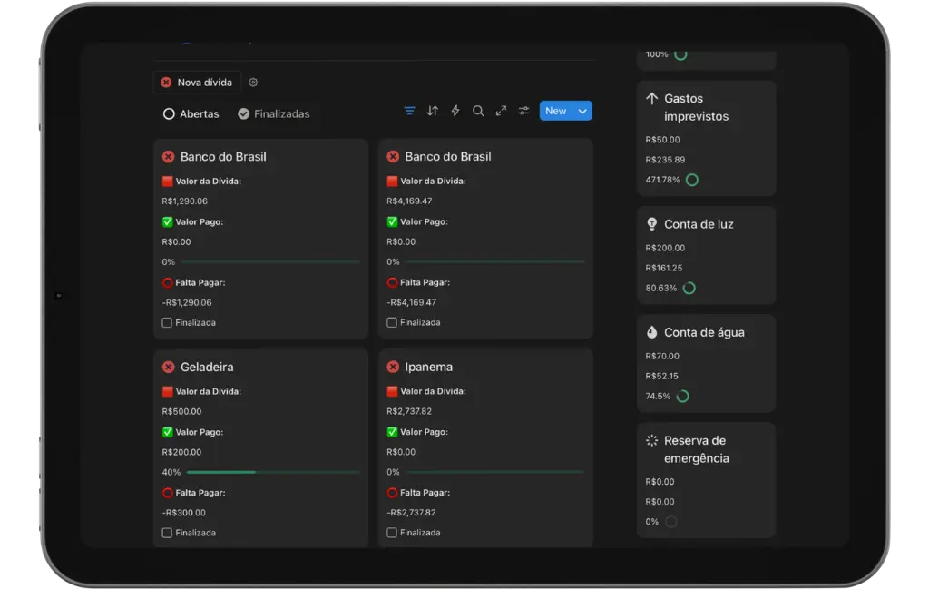Tick the Finalizada checkbox on Geladeira card

[x=167, y=533]
